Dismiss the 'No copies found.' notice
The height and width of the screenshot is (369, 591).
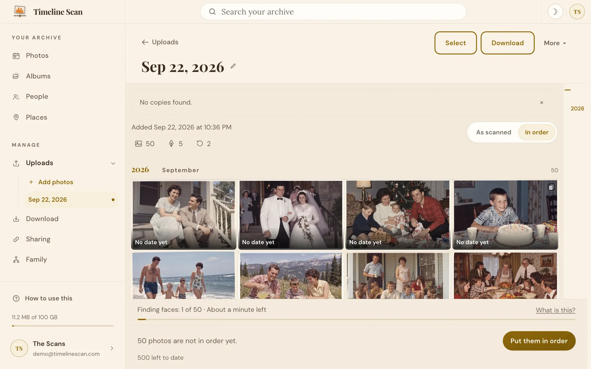coord(541,102)
